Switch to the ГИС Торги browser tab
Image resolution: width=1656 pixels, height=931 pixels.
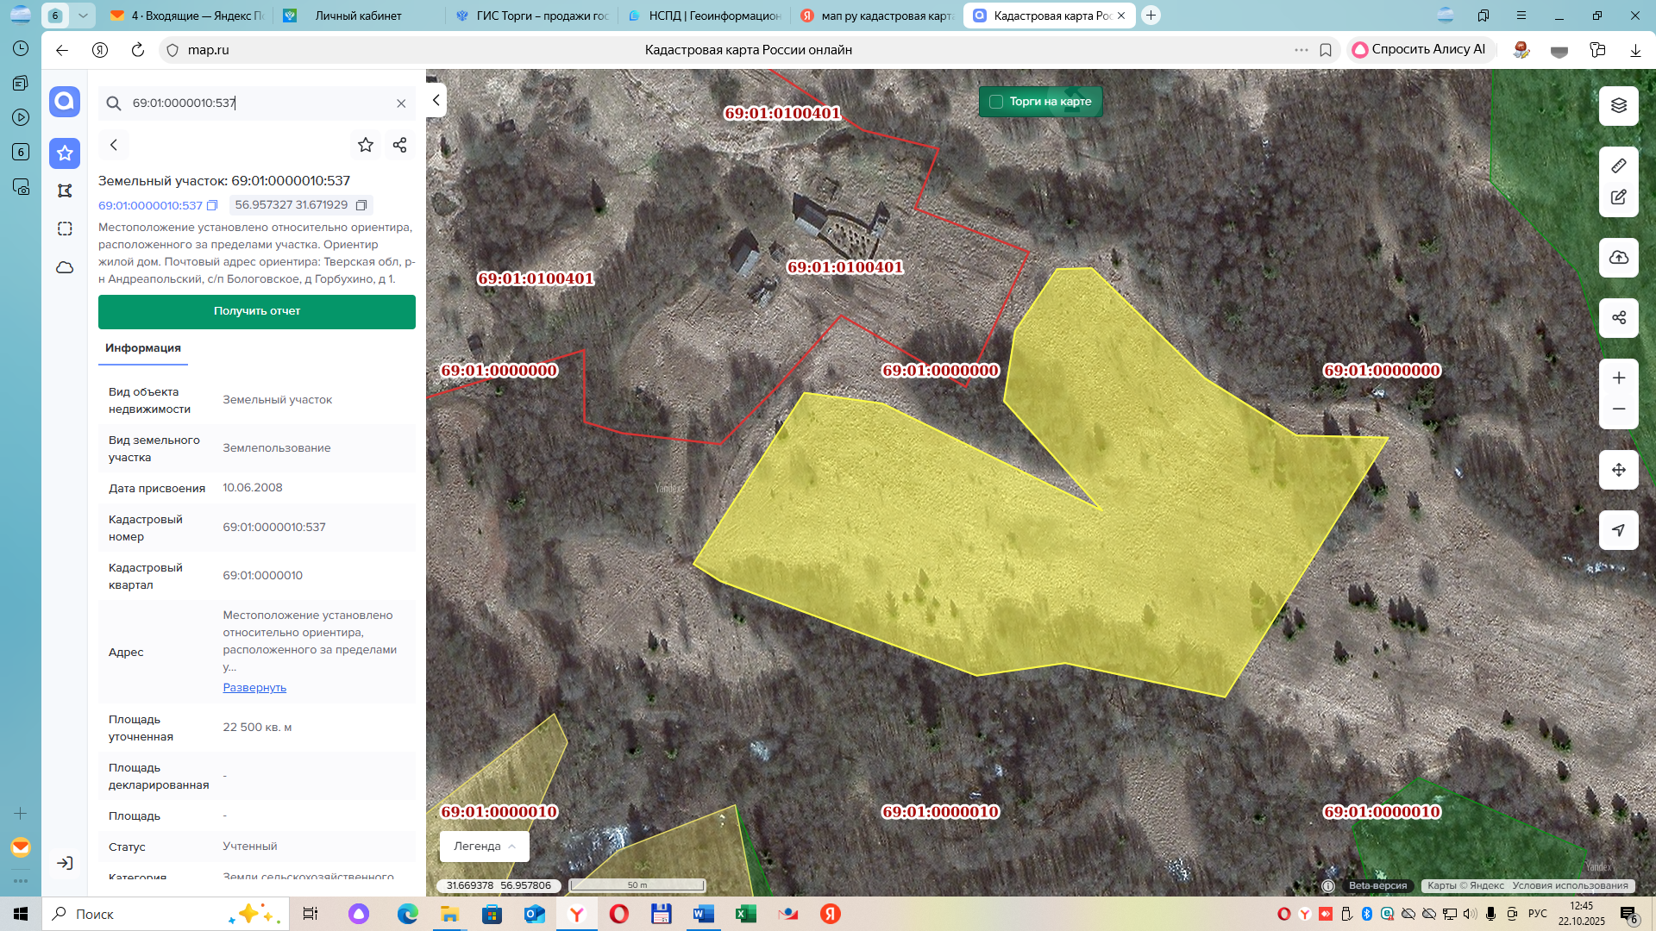pyautogui.click(x=532, y=16)
